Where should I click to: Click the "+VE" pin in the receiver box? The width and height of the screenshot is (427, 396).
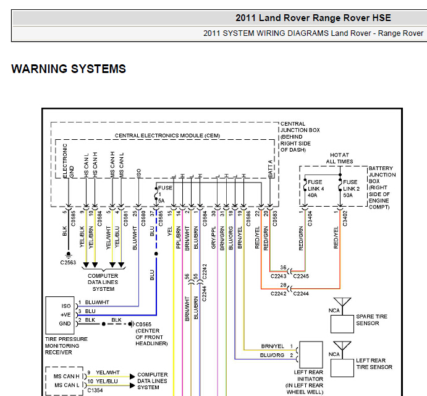point(66,315)
